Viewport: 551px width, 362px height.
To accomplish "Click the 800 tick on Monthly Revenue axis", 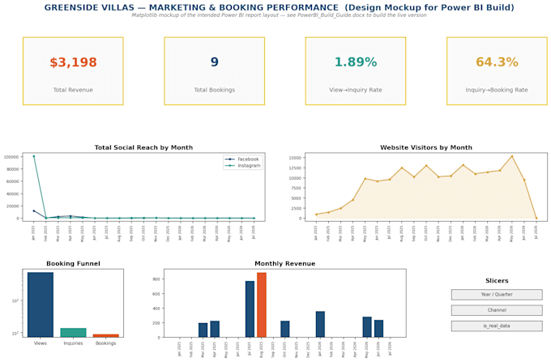I will click(156, 279).
